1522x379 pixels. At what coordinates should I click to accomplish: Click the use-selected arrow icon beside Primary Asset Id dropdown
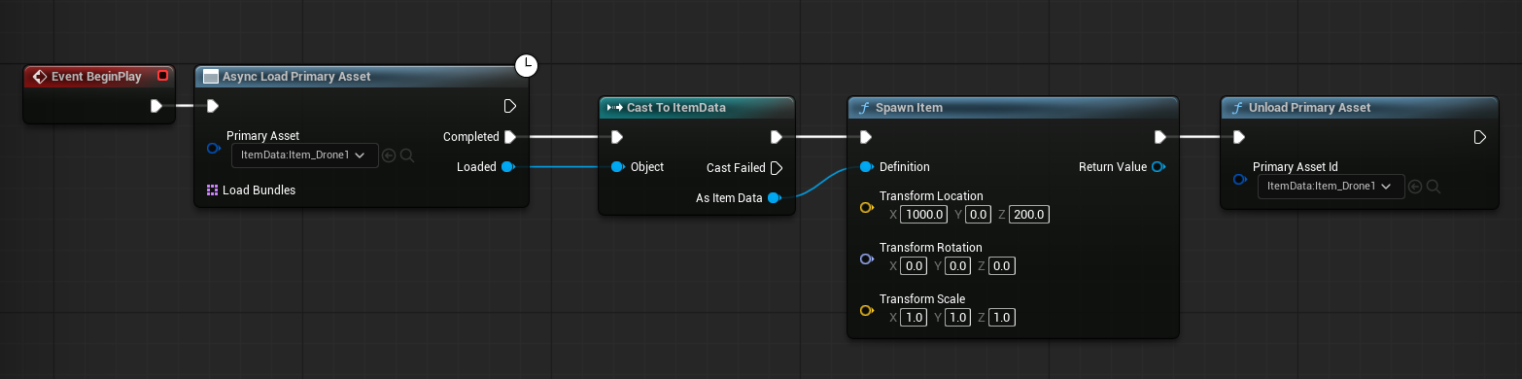tap(1416, 187)
